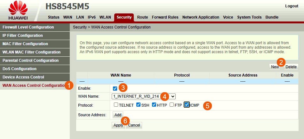The width and height of the screenshot is (304, 139).
Task: Check the FTP protocol checkbox
Action: click(x=172, y=105)
